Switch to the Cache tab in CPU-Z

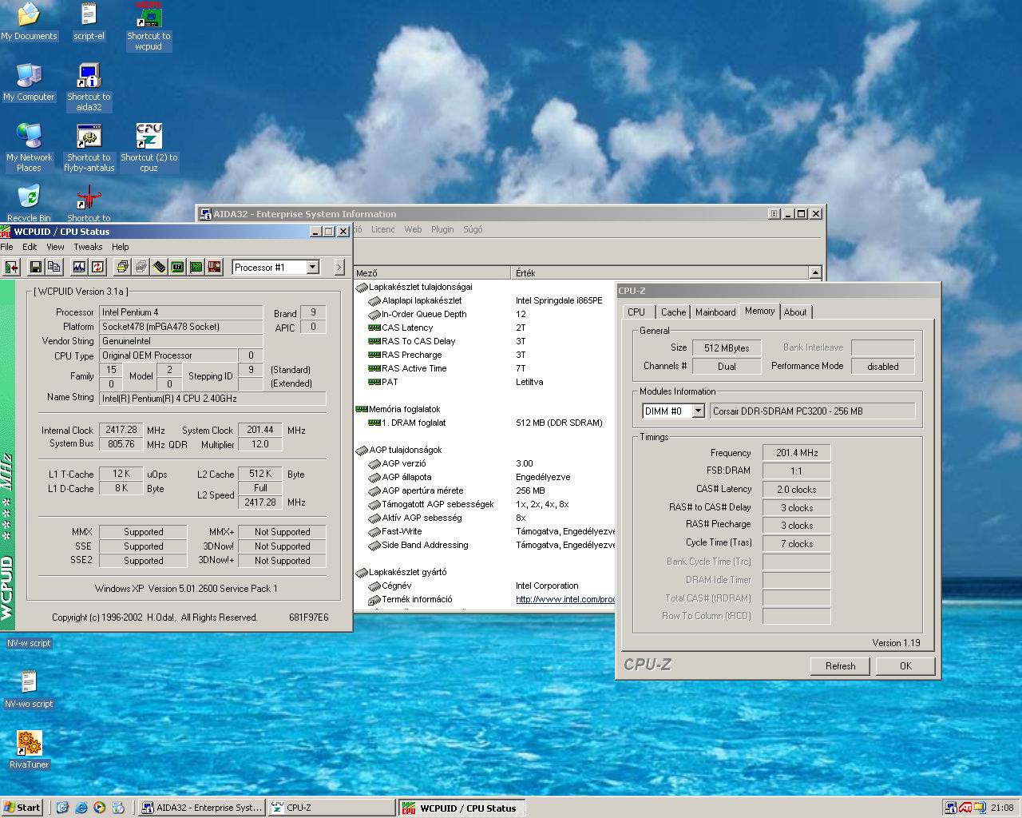pos(673,312)
